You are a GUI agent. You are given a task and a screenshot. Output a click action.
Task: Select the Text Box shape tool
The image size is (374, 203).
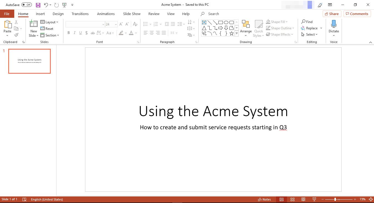(204, 22)
